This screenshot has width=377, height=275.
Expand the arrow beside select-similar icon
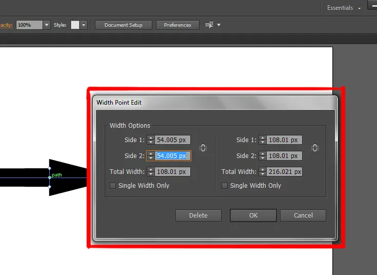point(219,25)
